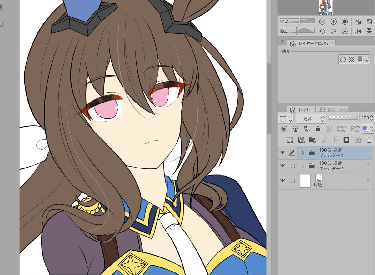Open the layer color blue swatch dropdown

pos(368,128)
